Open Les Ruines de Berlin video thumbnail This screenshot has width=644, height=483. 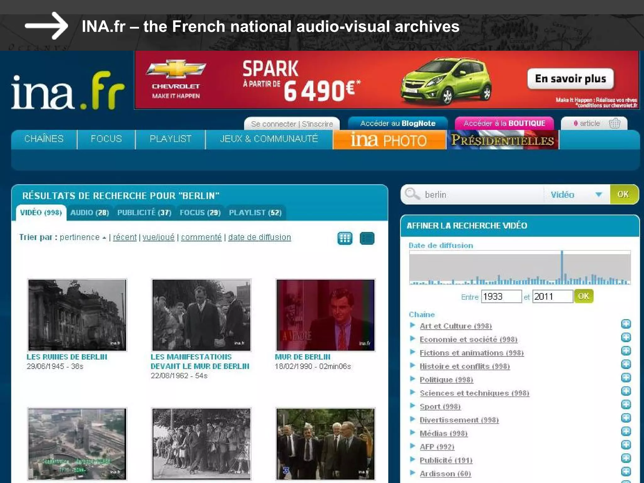77,315
